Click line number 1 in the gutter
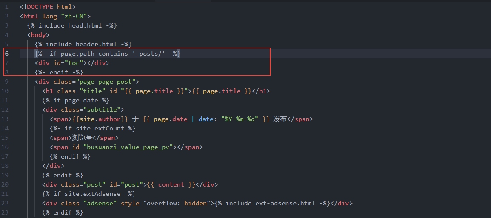 click(7, 7)
